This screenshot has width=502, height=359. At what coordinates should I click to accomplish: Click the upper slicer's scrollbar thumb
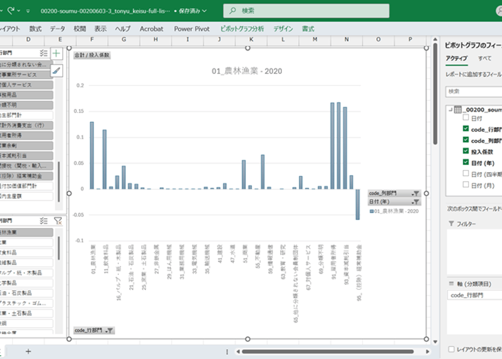pyautogui.click(x=59, y=182)
